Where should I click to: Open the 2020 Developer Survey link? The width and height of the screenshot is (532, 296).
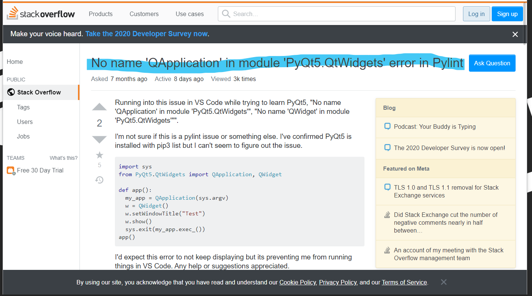(x=146, y=34)
